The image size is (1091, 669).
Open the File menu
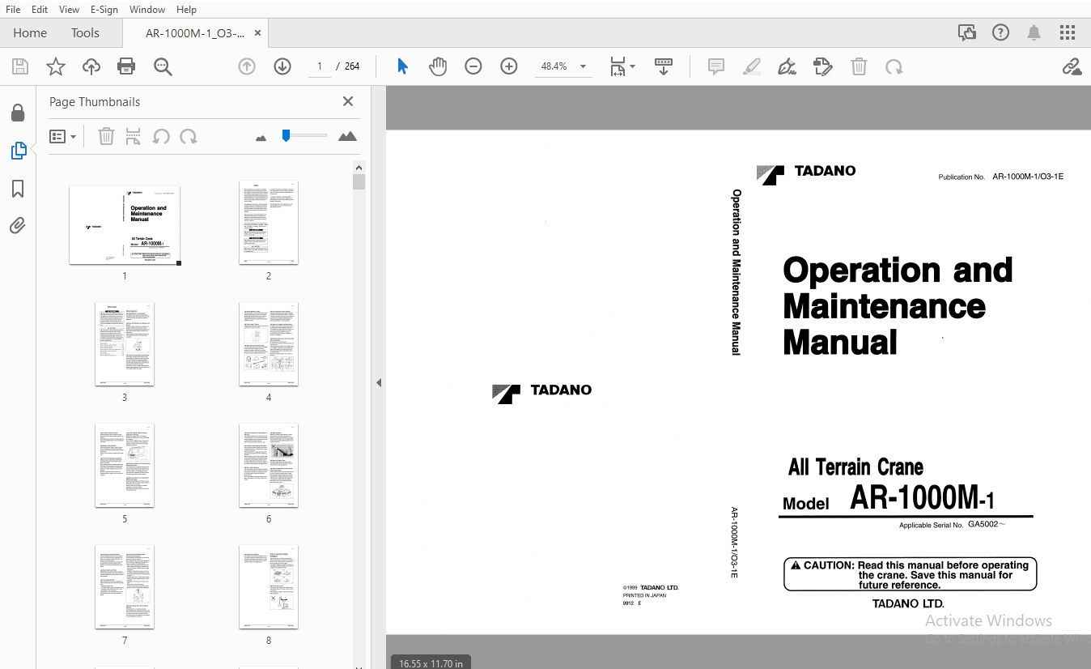tap(13, 9)
